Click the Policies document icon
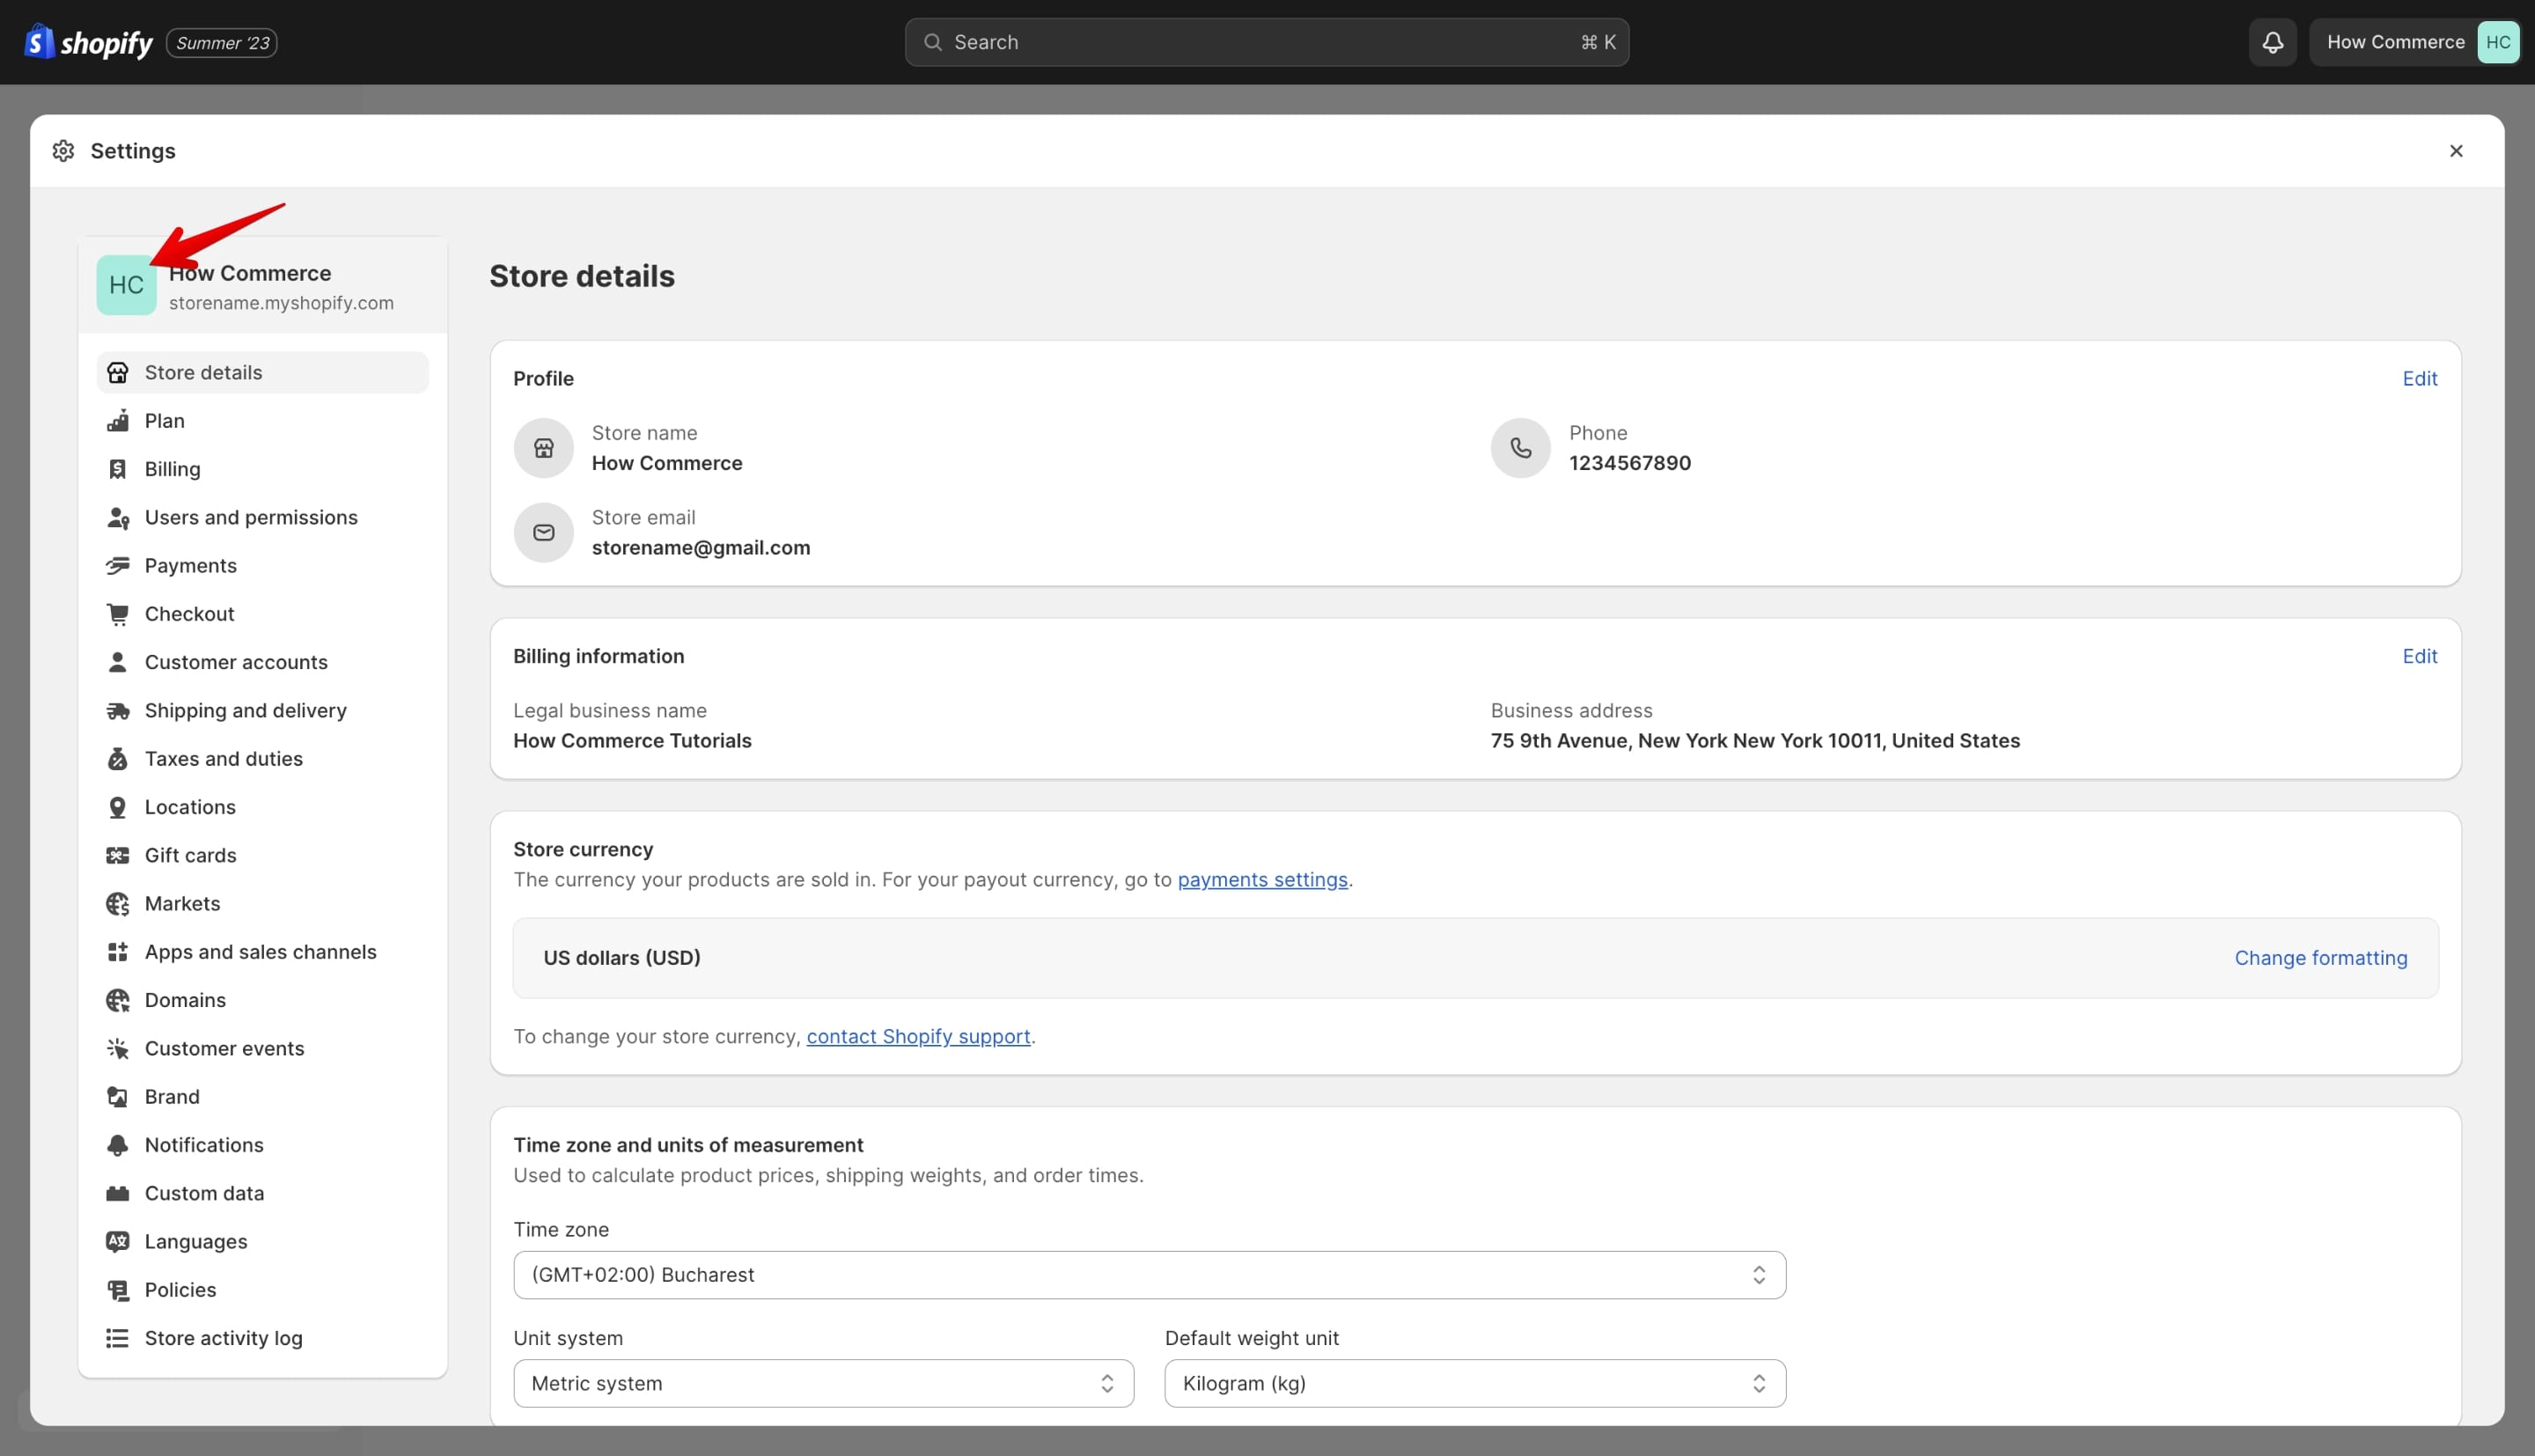Screen dimensions: 2535x1456 click(x=118, y=1290)
